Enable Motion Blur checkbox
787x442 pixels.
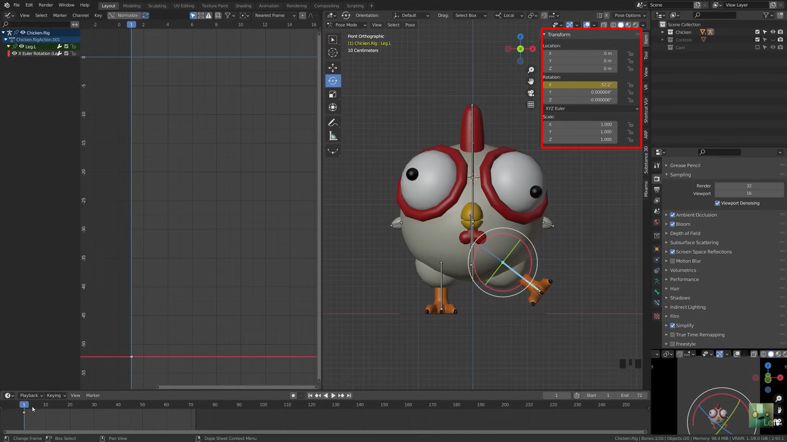[673, 261]
